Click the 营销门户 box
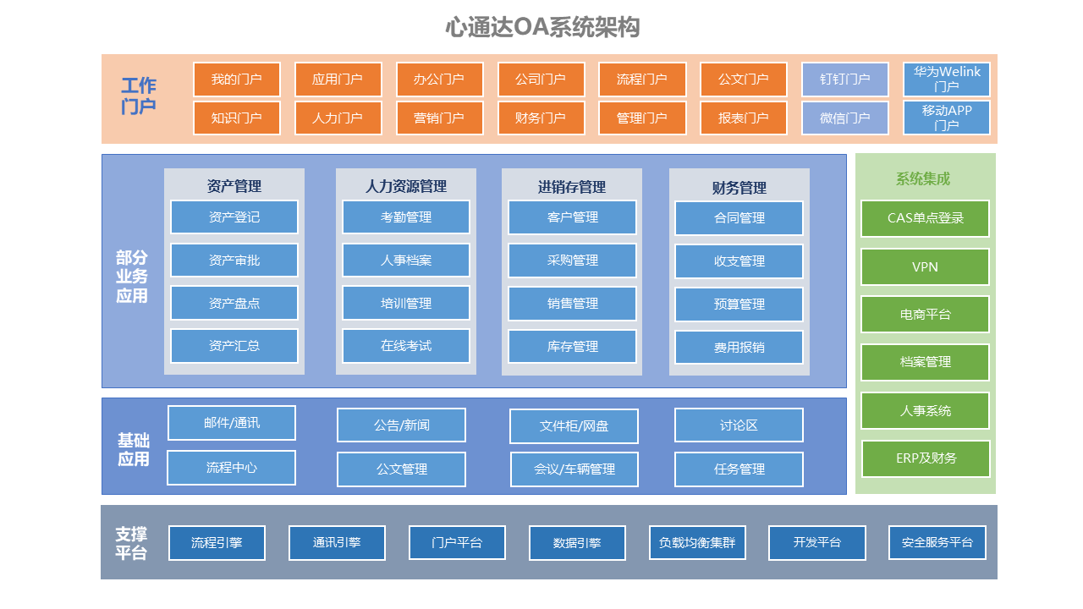The width and height of the screenshot is (1083, 609). click(440, 118)
